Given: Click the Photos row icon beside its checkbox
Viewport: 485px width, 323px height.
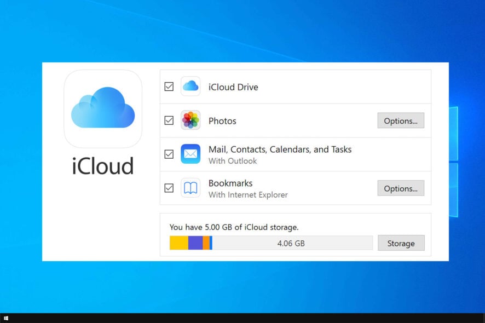Looking at the screenshot, I should 190,120.
